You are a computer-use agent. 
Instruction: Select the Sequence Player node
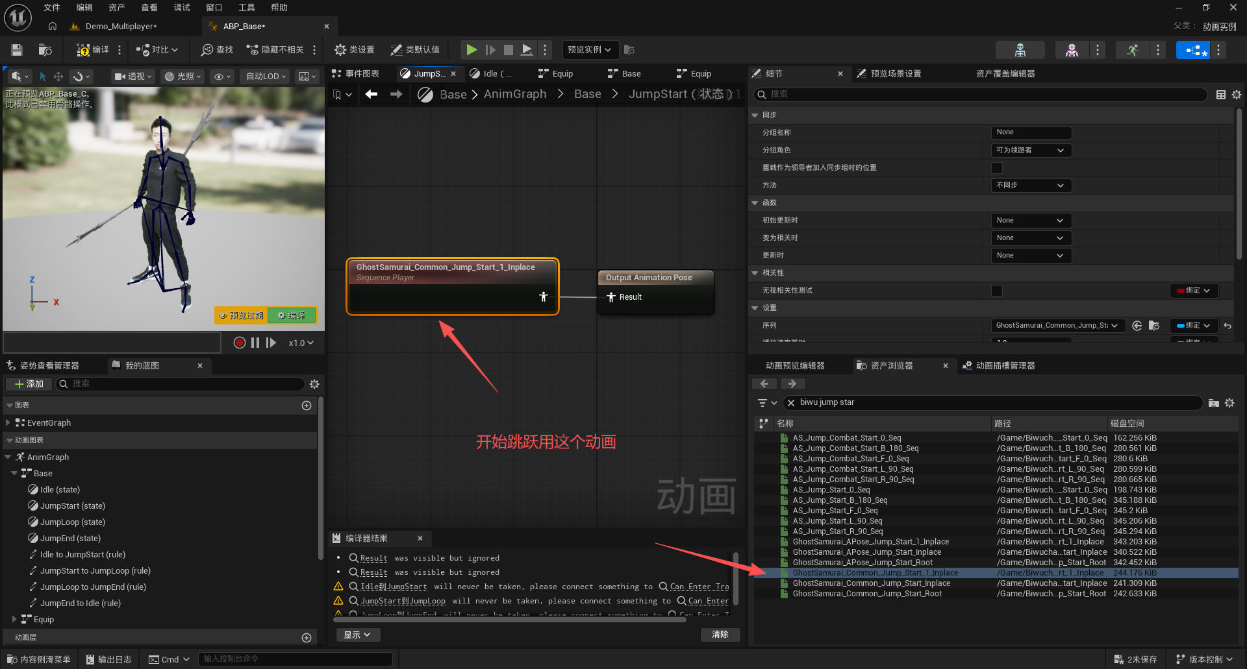[x=453, y=287]
